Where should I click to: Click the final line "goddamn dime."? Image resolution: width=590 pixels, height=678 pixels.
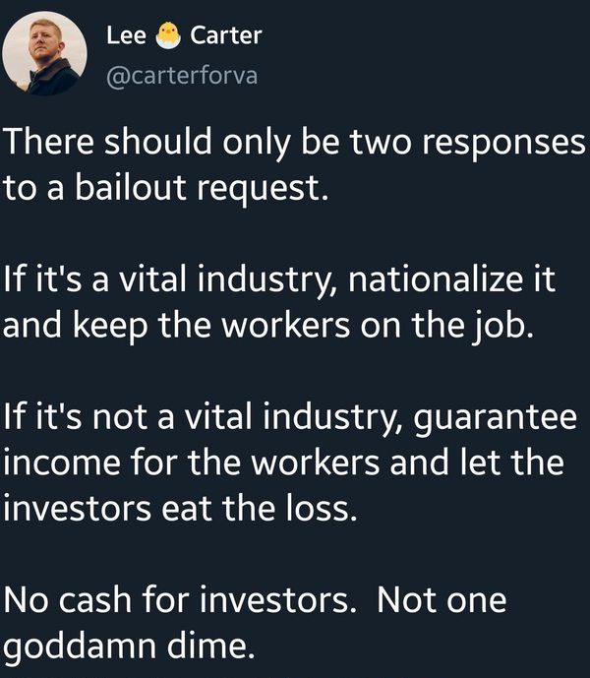(x=129, y=647)
